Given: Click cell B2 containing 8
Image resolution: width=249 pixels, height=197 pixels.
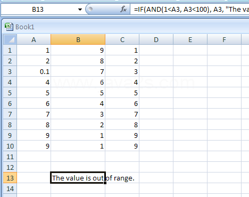Looking at the screenshot, I should 78,61.
